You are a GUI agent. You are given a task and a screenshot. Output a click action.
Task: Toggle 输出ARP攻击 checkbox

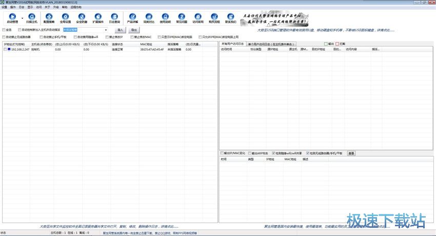pos(250,153)
